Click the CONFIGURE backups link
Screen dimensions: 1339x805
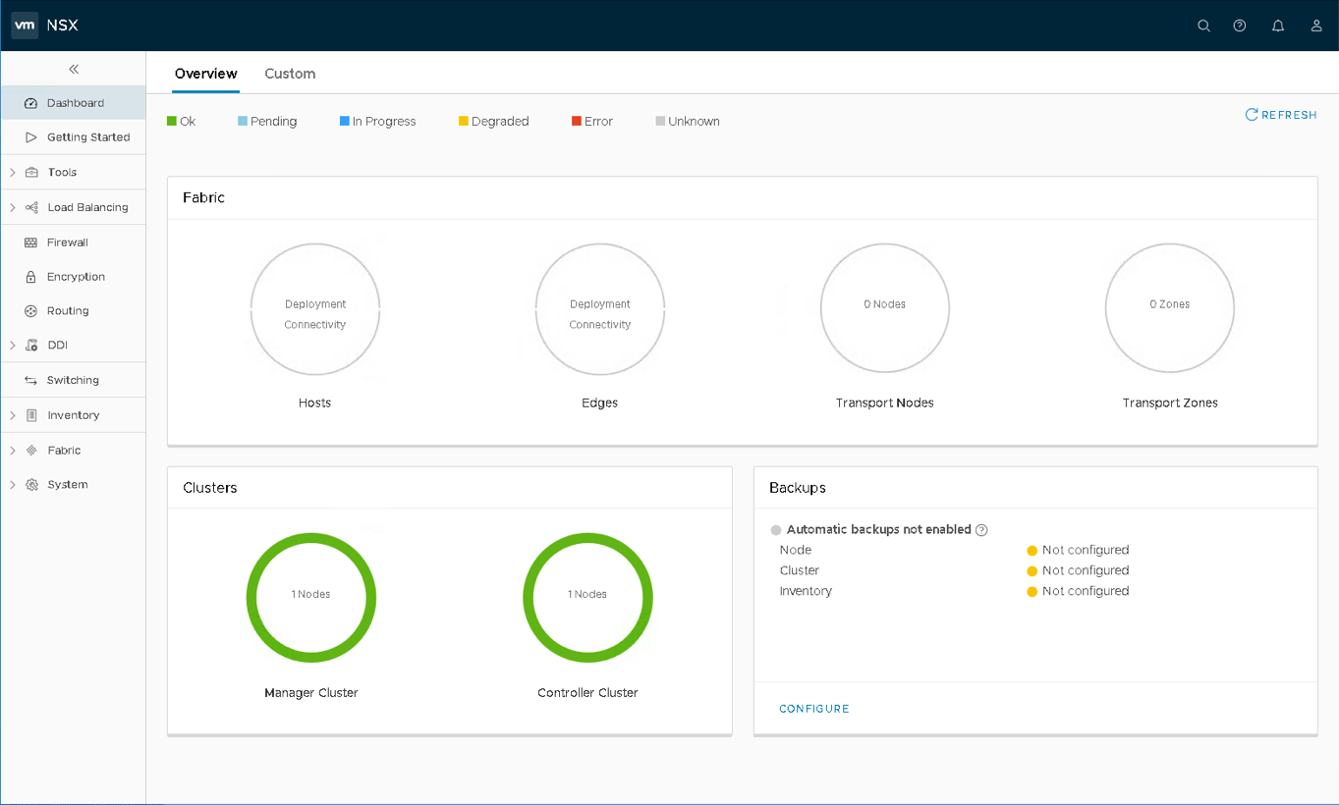click(x=813, y=709)
